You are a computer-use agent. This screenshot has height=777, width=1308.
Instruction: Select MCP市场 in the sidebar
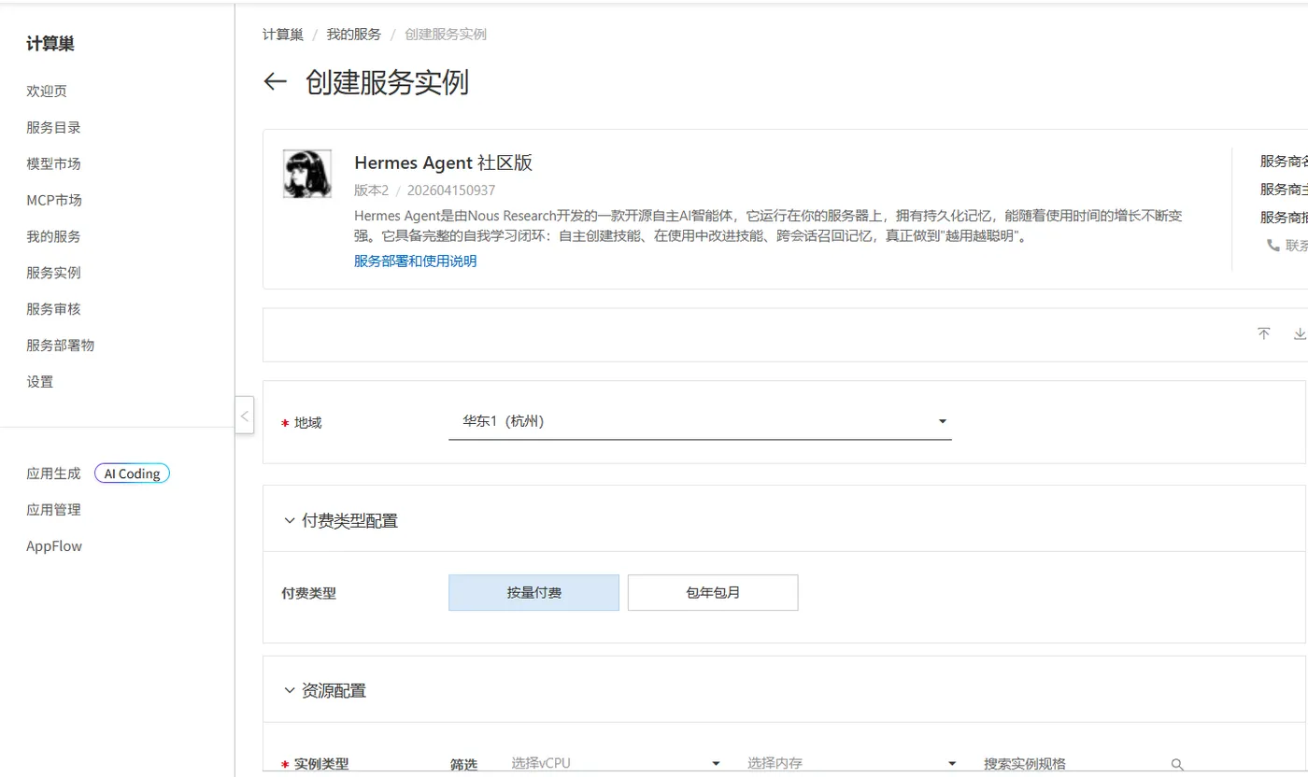(54, 201)
